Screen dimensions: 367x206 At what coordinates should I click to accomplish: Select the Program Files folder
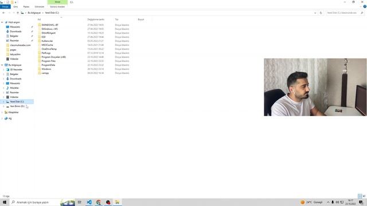[x=48, y=61]
